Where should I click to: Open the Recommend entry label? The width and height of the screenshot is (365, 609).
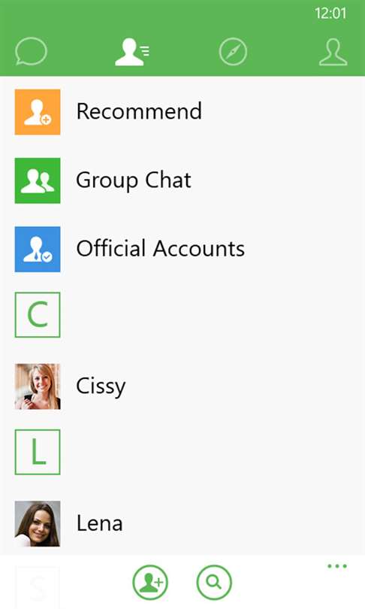139,111
